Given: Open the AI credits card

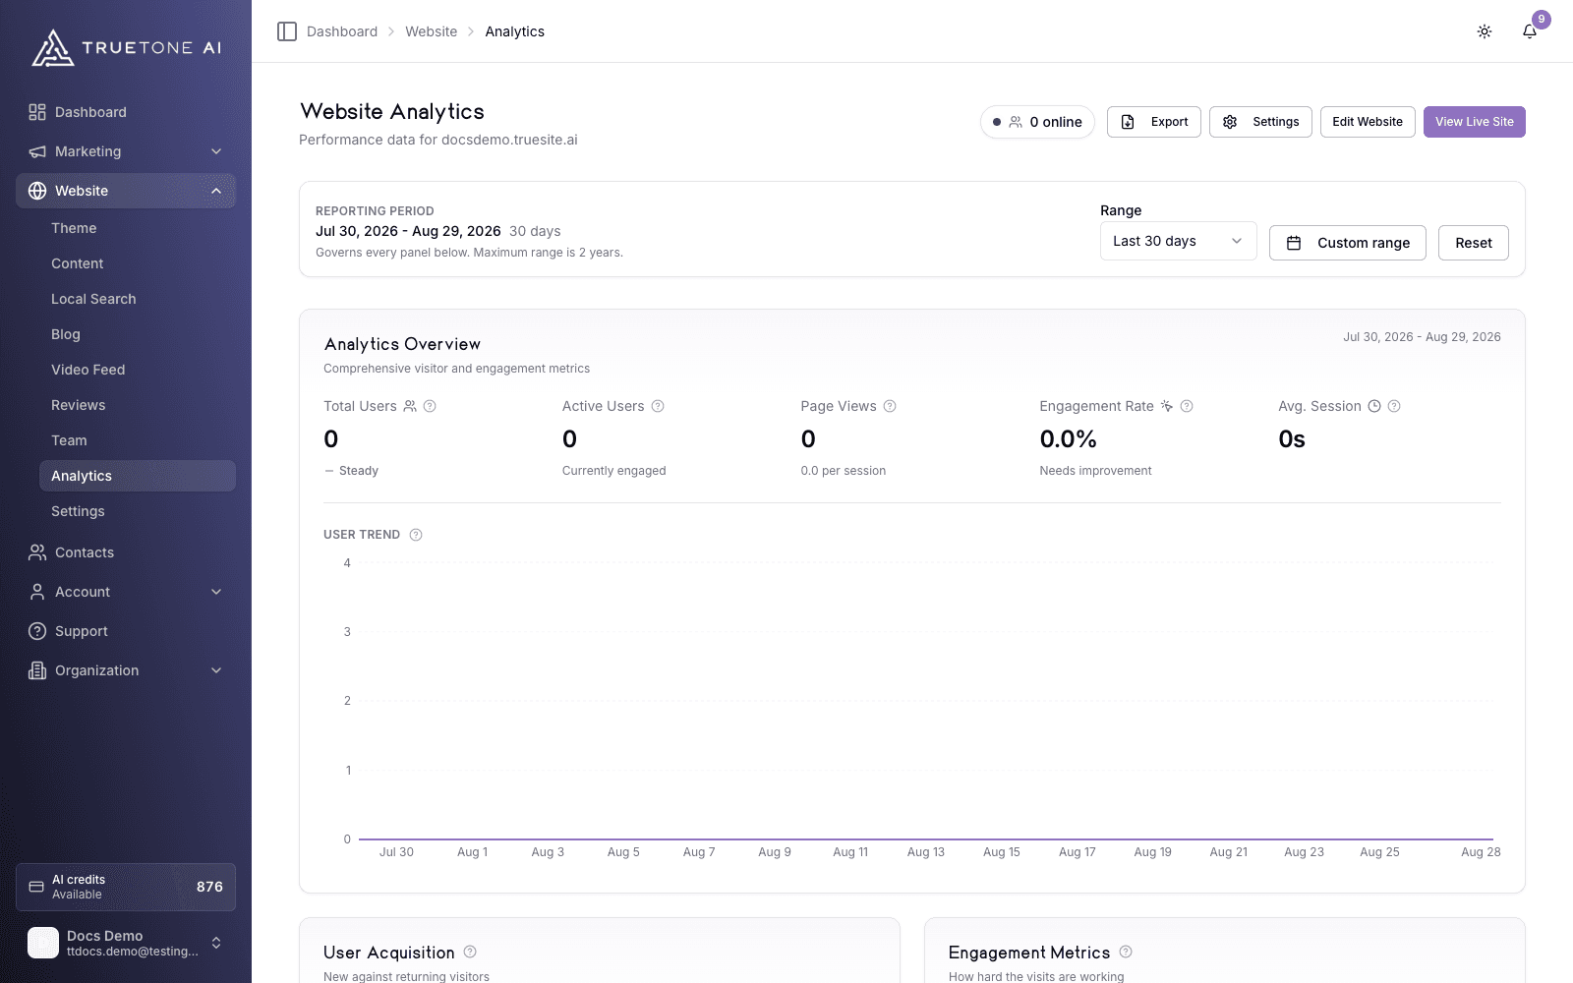Looking at the screenshot, I should click(x=126, y=887).
